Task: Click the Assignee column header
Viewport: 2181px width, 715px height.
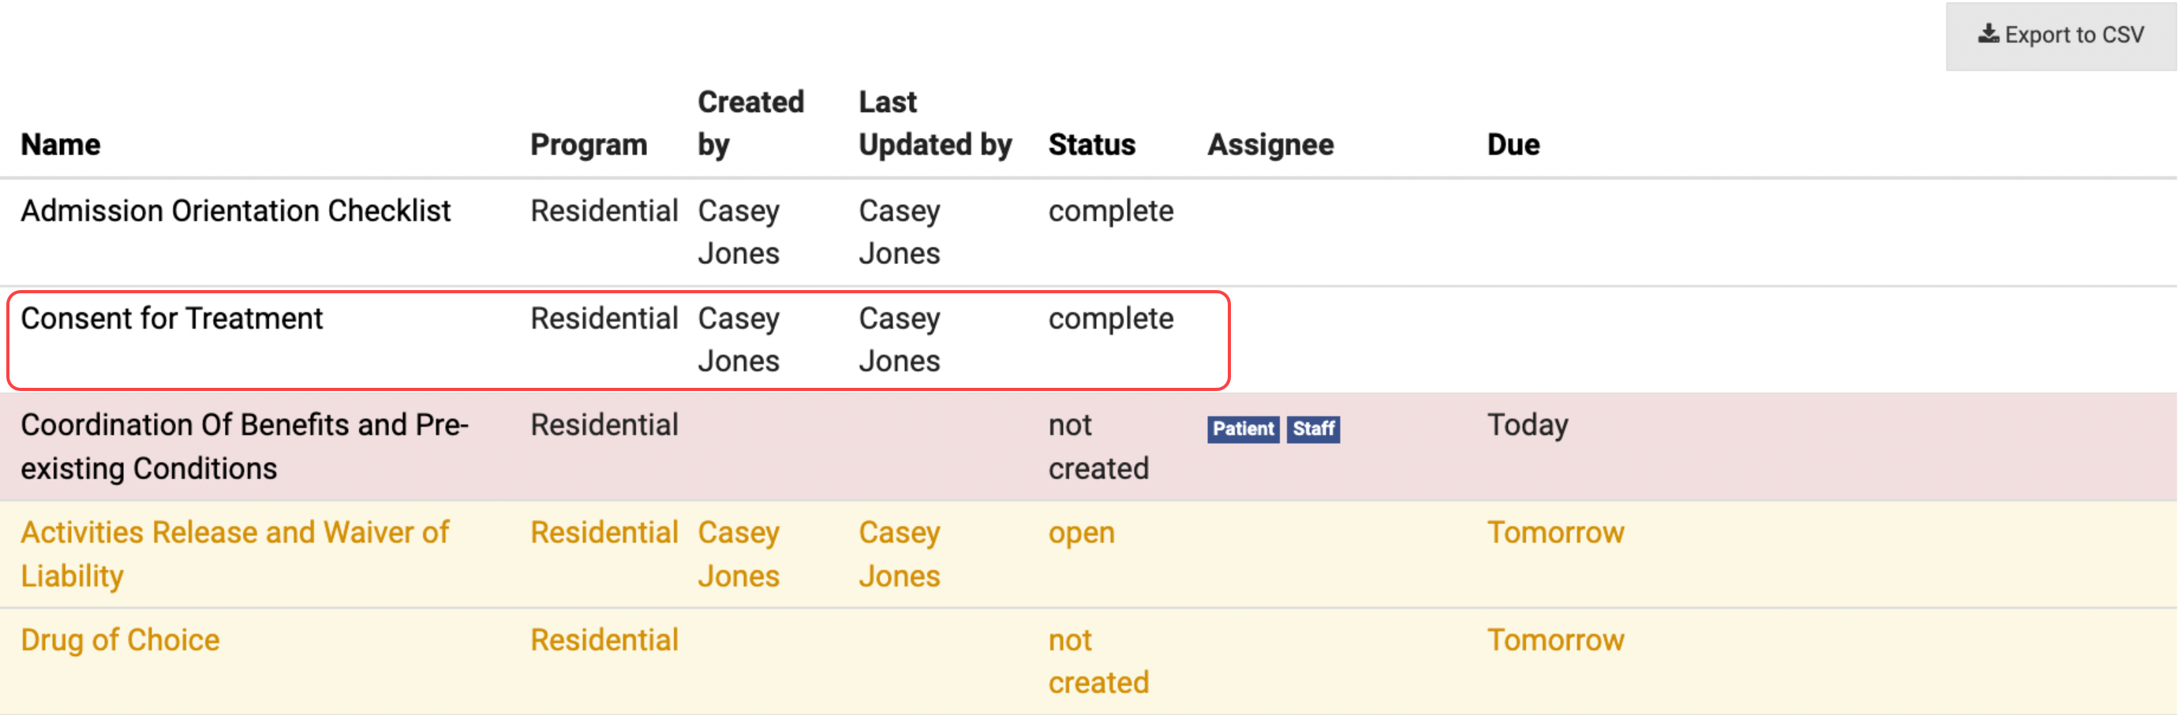Action: (x=1270, y=145)
